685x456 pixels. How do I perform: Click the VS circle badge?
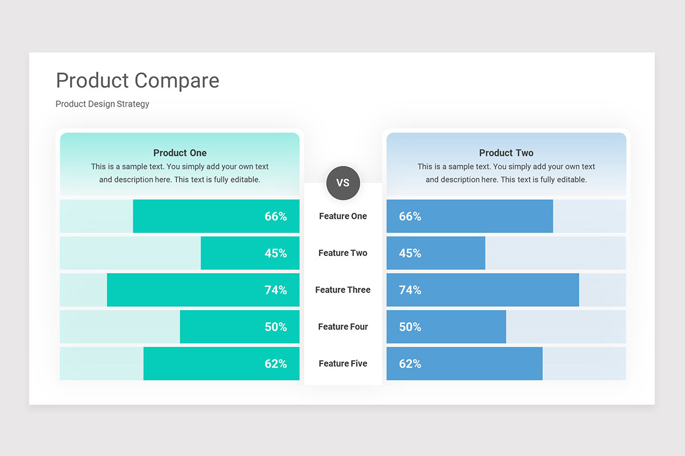pos(343,183)
